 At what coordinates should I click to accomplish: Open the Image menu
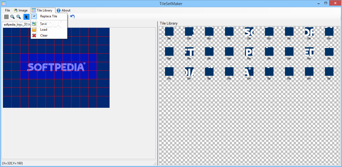[x=21, y=10]
